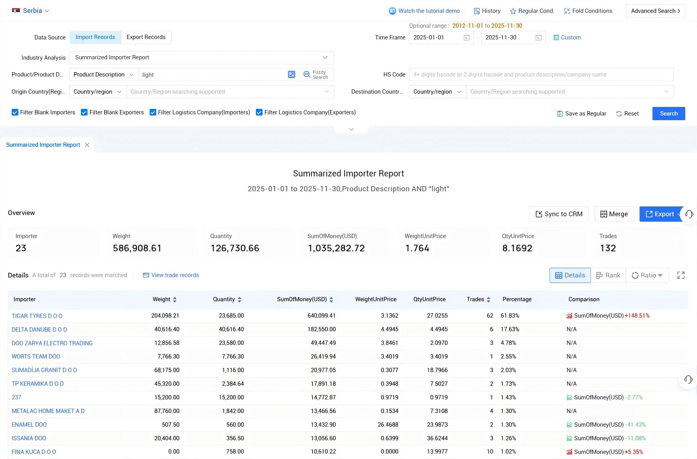This screenshot has width=697, height=459.
Task: Sort by Weight column arrows
Action: (x=175, y=300)
